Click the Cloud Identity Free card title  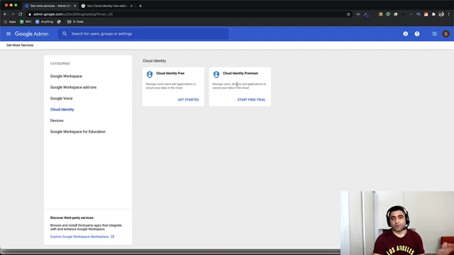pyautogui.click(x=170, y=73)
